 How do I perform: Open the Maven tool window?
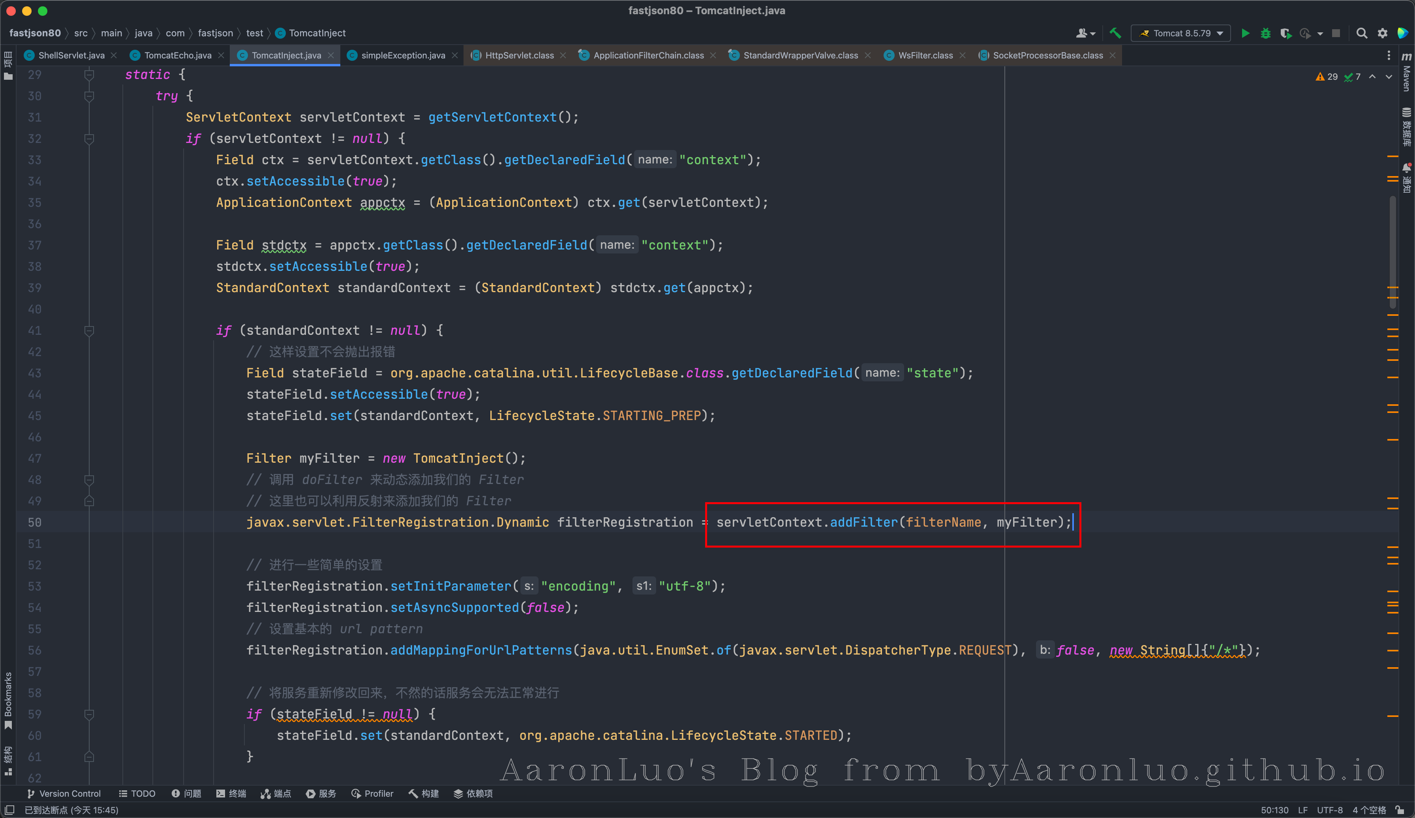point(1407,72)
